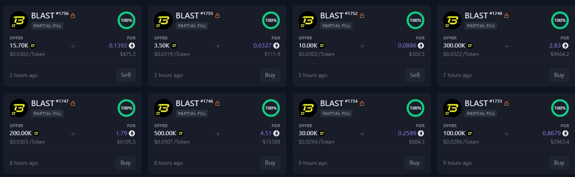Click the lock icon next to #1747
The width and height of the screenshot is (575, 177).
73,103
